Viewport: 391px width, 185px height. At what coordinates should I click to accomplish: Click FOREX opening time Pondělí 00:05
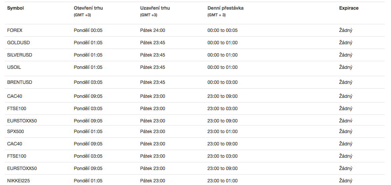[88, 30]
